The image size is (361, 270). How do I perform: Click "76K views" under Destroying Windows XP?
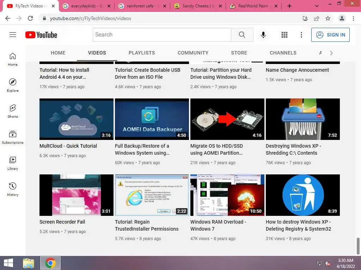[275, 163]
